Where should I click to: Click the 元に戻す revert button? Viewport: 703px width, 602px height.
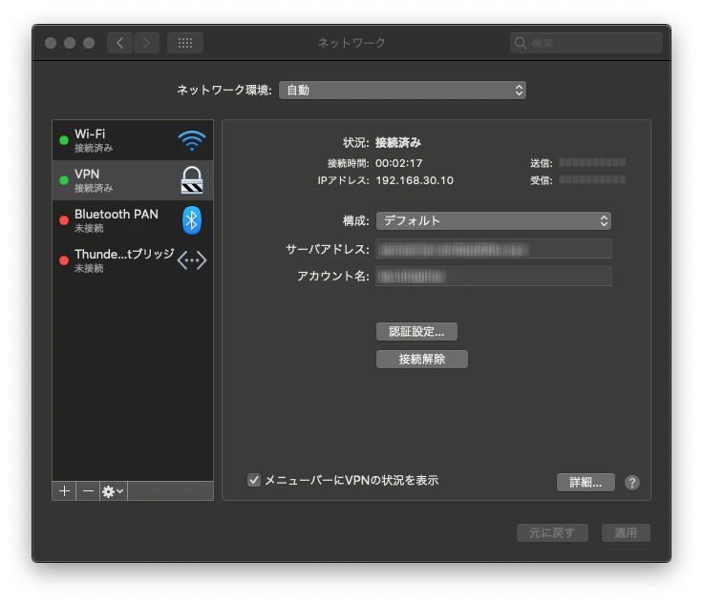(x=552, y=533)
